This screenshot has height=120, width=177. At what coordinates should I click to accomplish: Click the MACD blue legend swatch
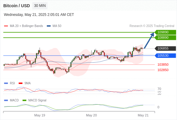pos(6,100)
